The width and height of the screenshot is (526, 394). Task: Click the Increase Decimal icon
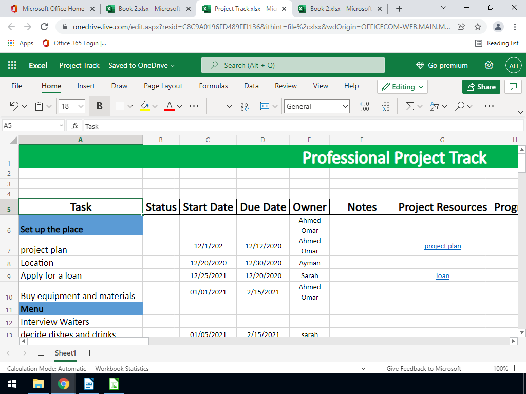(365, 106)
